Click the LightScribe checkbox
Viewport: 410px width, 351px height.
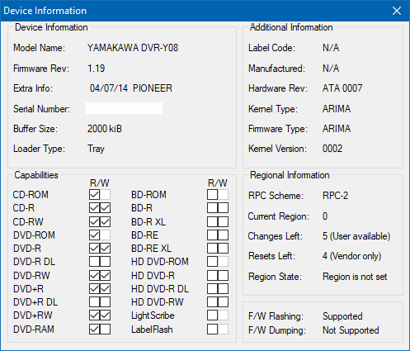pyautogui.click(x=212, y=315)
